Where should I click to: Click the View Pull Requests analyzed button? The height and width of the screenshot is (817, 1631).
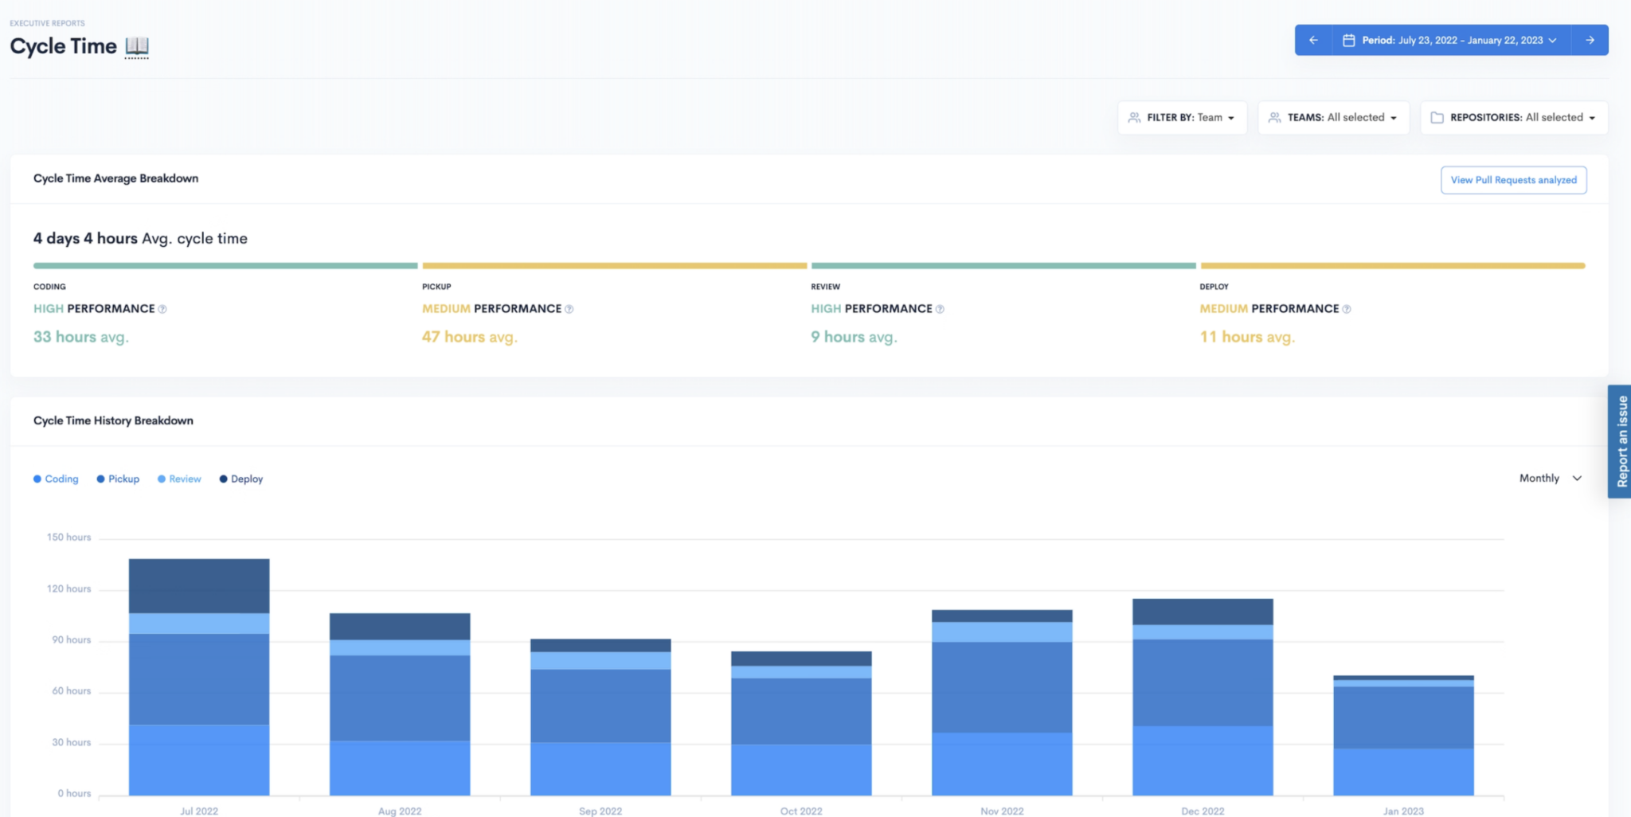tap(1512, 179)
